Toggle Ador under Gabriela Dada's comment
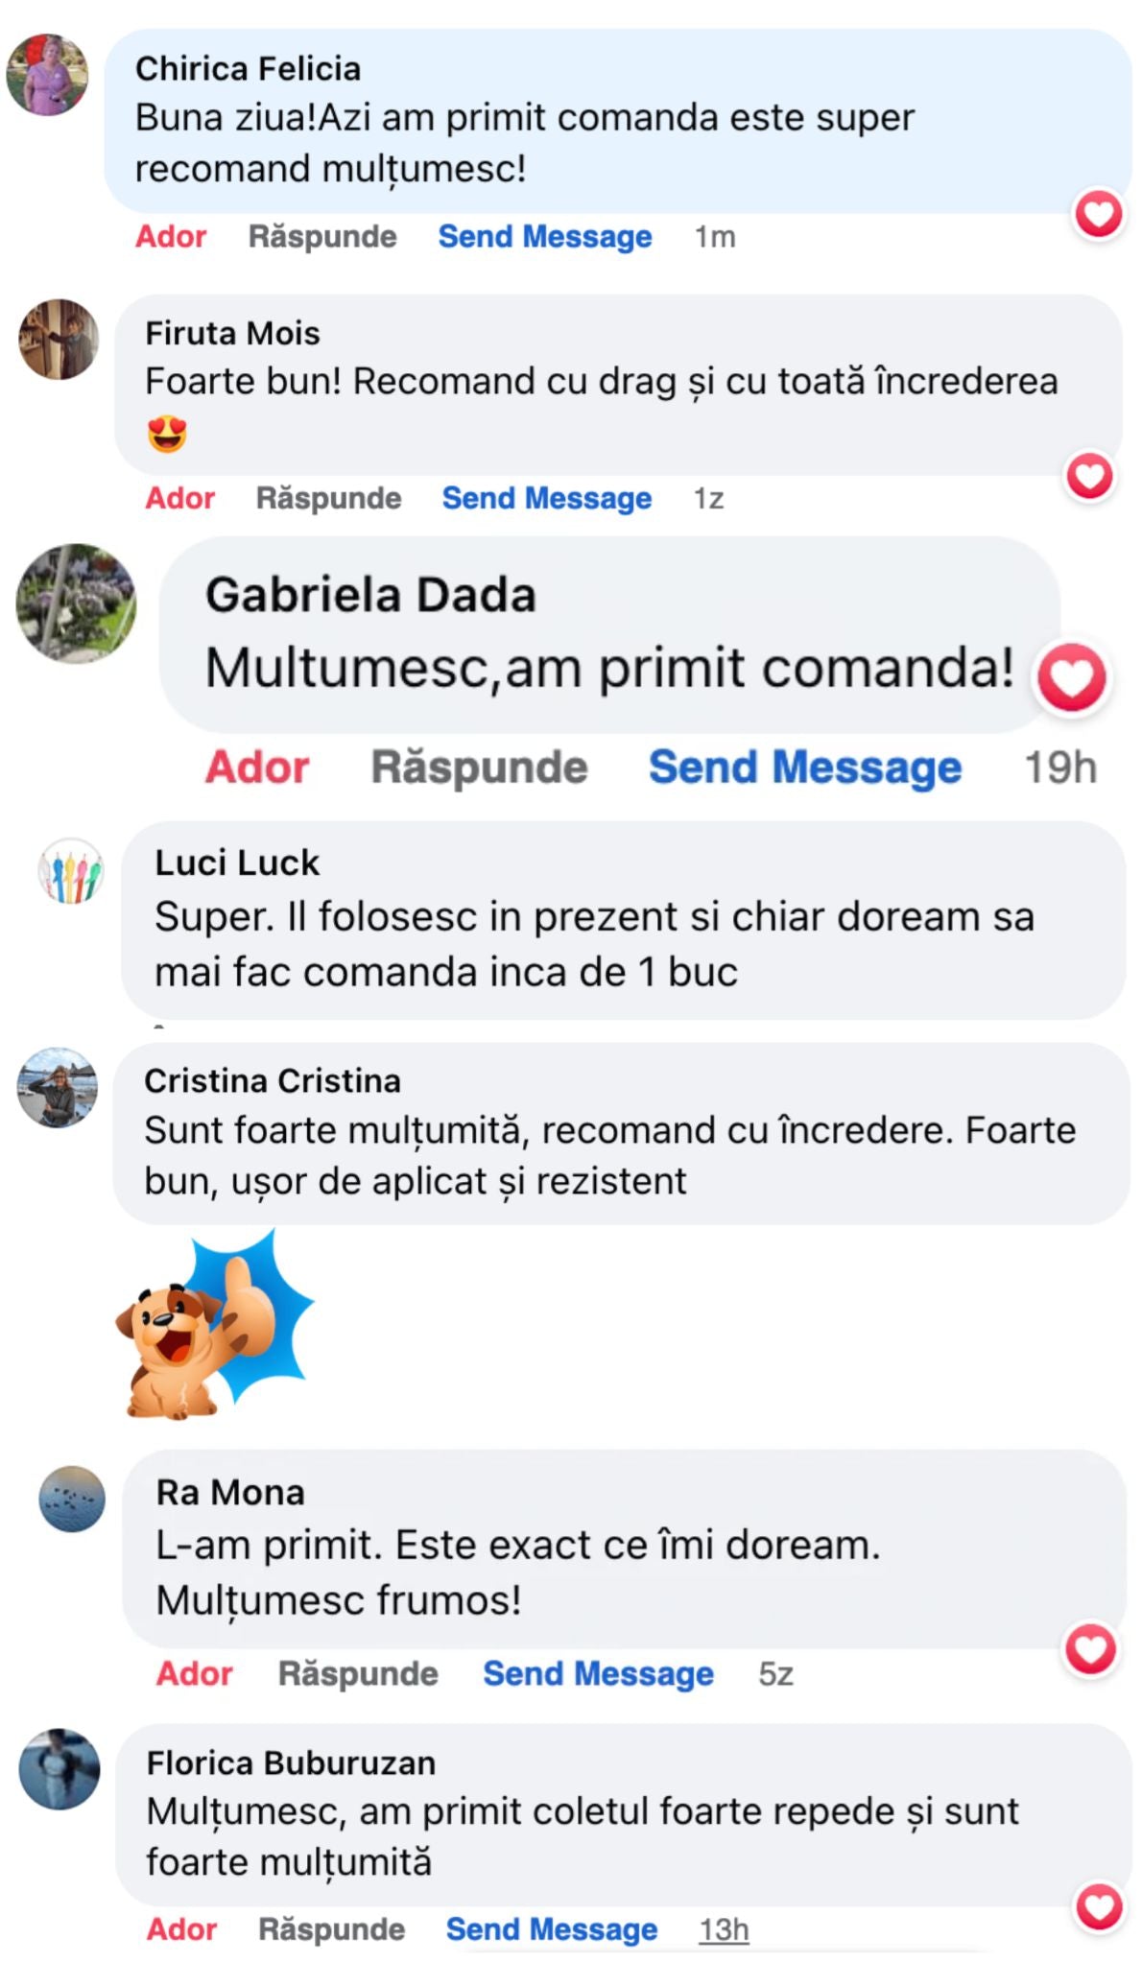The image size is (1142, 1962). click(257, 768)
